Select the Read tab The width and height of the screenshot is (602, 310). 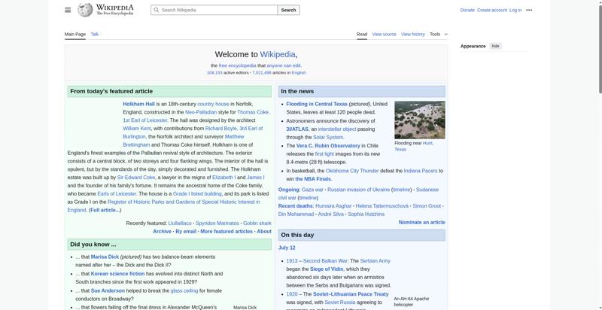click(x=362, y=34)
